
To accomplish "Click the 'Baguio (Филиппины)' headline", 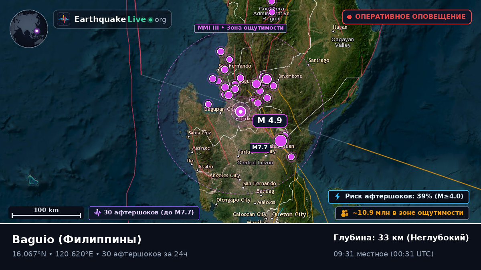I will (x=77, y=240).
